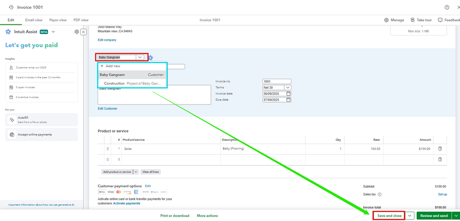The width and height of the screenshot is (460, 221).
Task: Click the Manage gear icon
Action: tap(386, 20)
